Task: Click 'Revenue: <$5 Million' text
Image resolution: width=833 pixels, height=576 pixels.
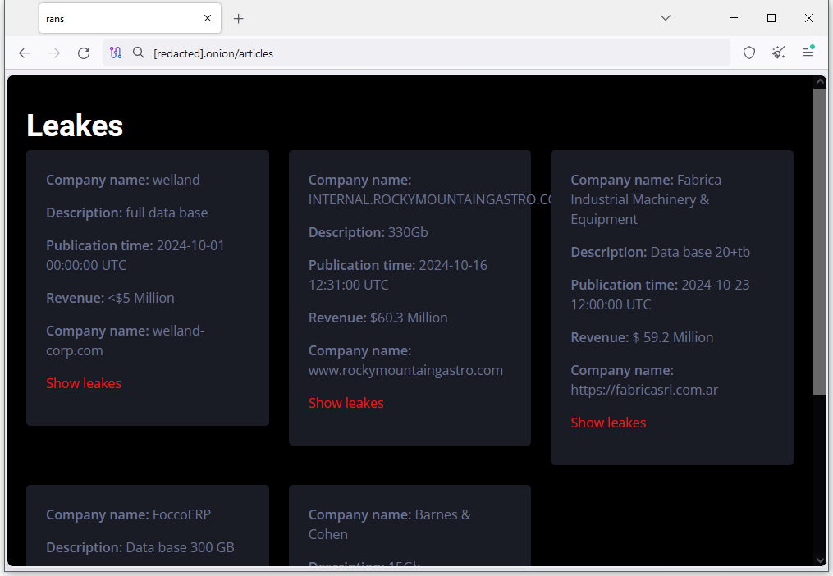Action: click(110, 298)
